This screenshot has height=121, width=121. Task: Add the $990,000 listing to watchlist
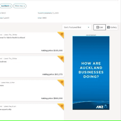coord(62,82)
